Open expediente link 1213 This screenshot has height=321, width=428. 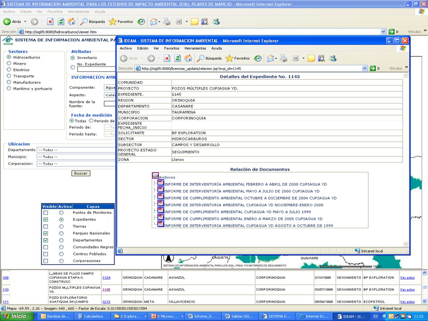pyautogui.click(x=106, y=302)
